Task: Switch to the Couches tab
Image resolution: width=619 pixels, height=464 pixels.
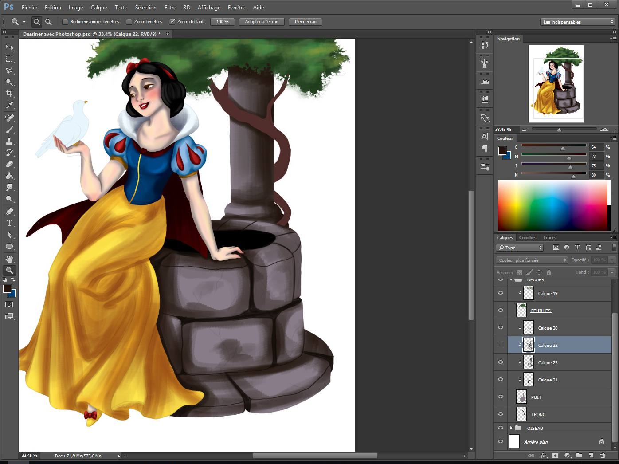Action: tap(527, 237)
